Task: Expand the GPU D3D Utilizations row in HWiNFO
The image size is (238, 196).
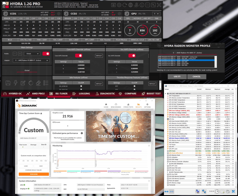Action: point(167,164)
